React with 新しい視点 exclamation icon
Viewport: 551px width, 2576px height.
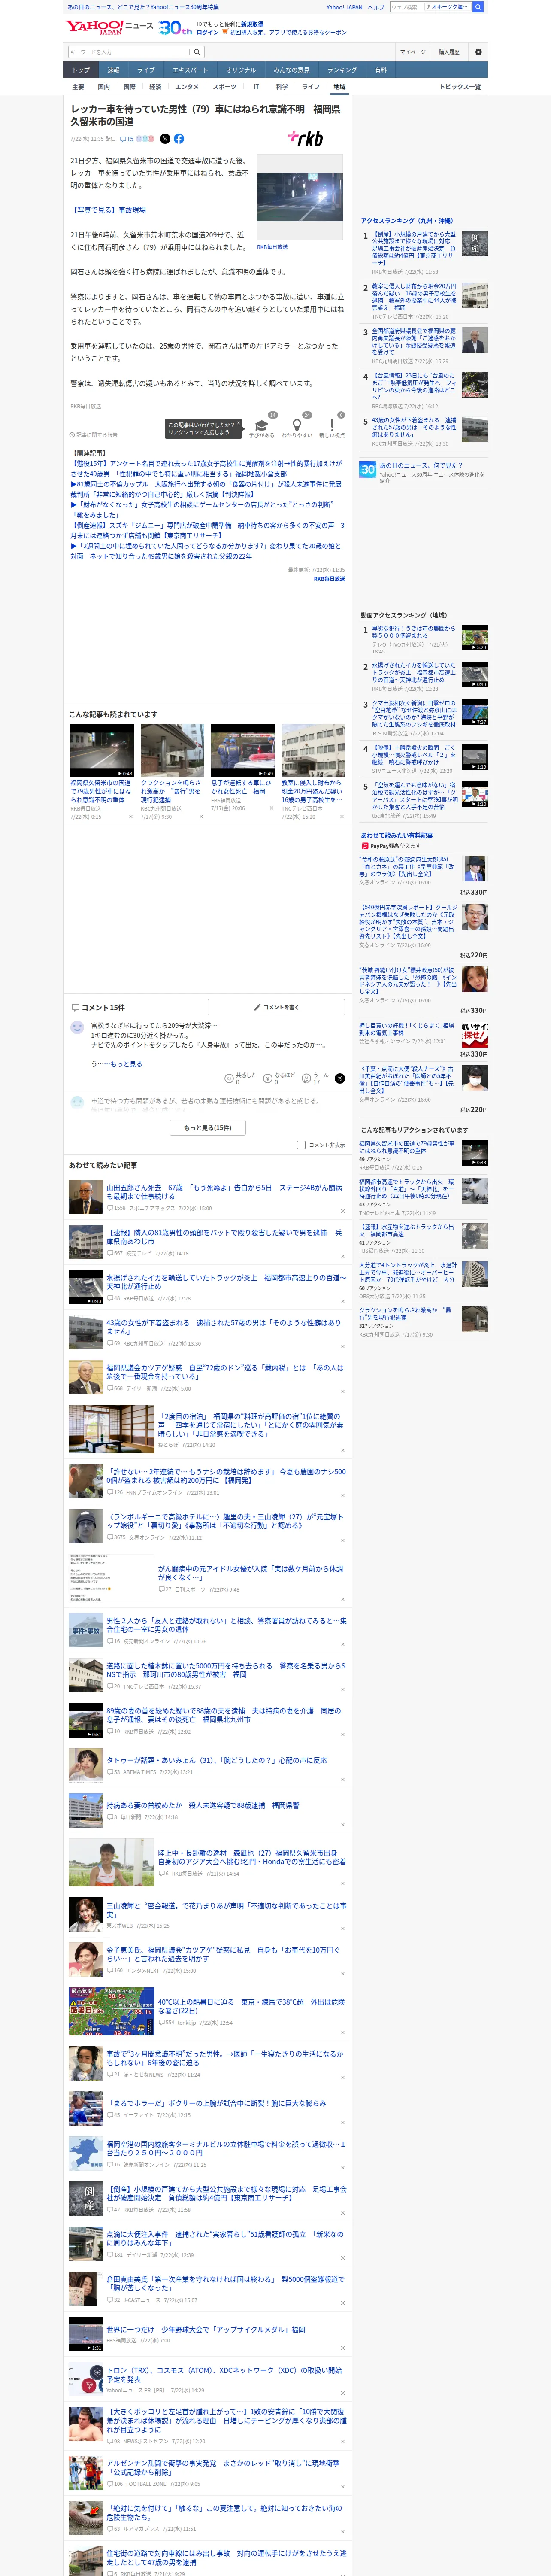[x=332, y=425]
